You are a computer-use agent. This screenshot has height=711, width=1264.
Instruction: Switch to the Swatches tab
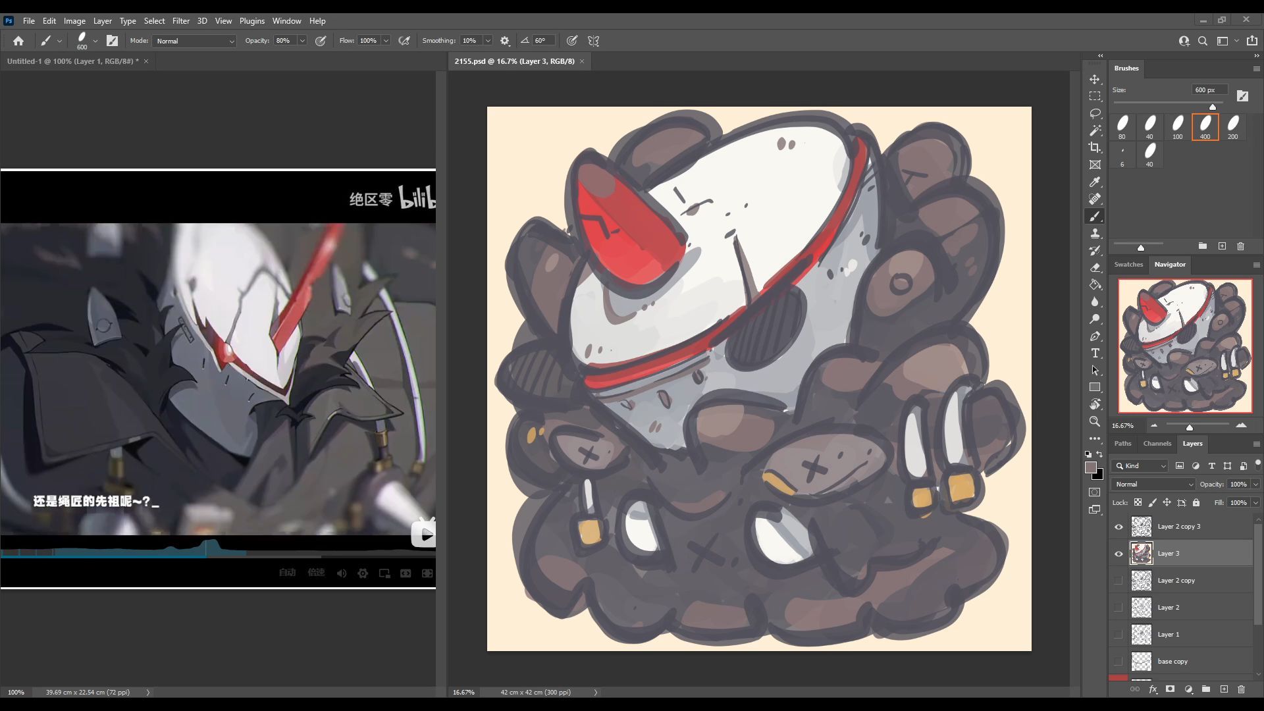(1128, 265)
